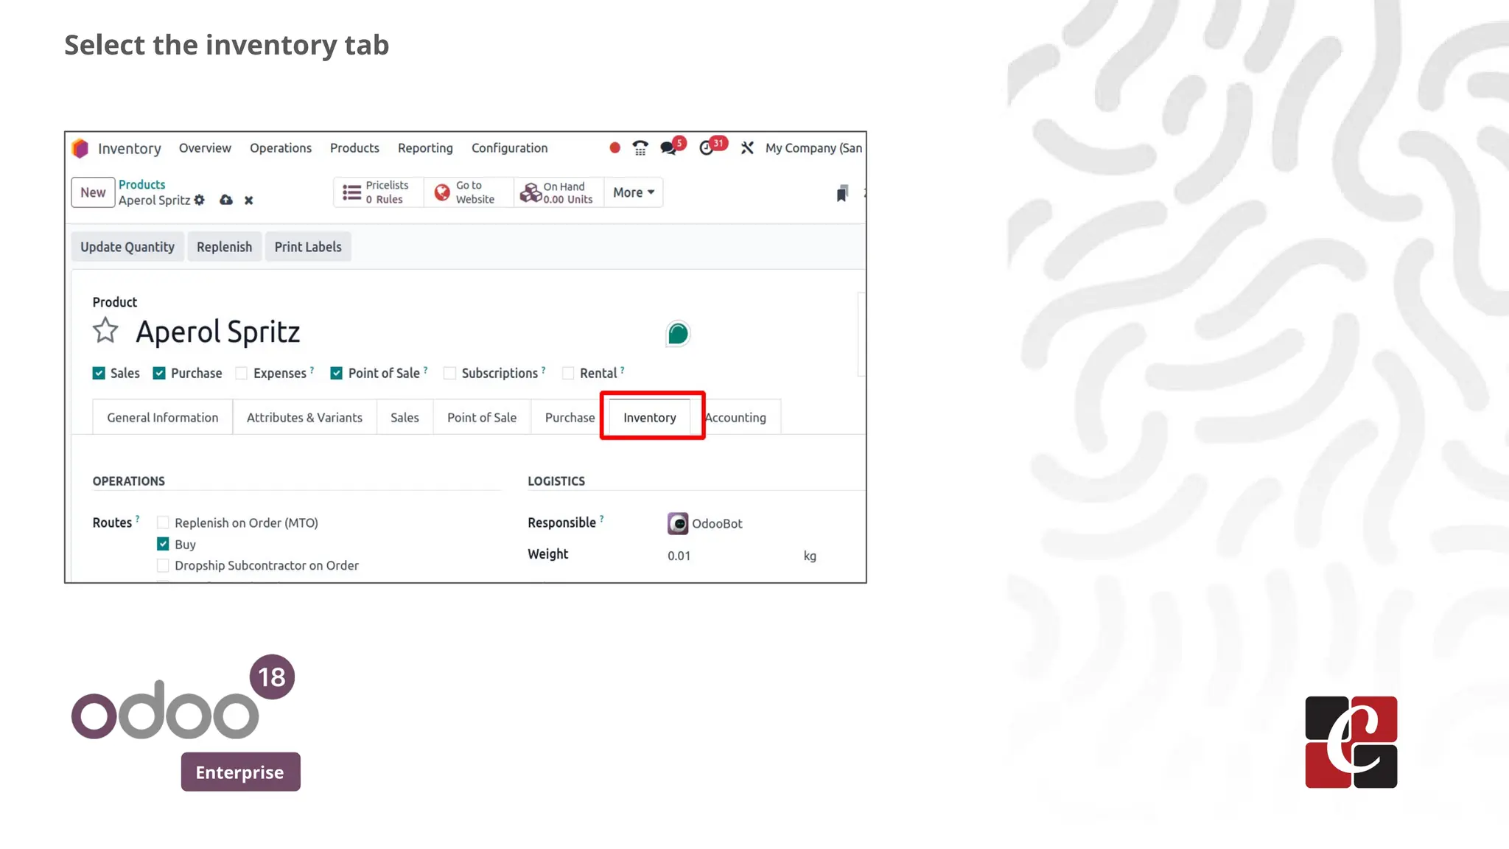Click the Inventory app name in navbar
This screenshot has width=1509, height=849.
tap(130, 149)
